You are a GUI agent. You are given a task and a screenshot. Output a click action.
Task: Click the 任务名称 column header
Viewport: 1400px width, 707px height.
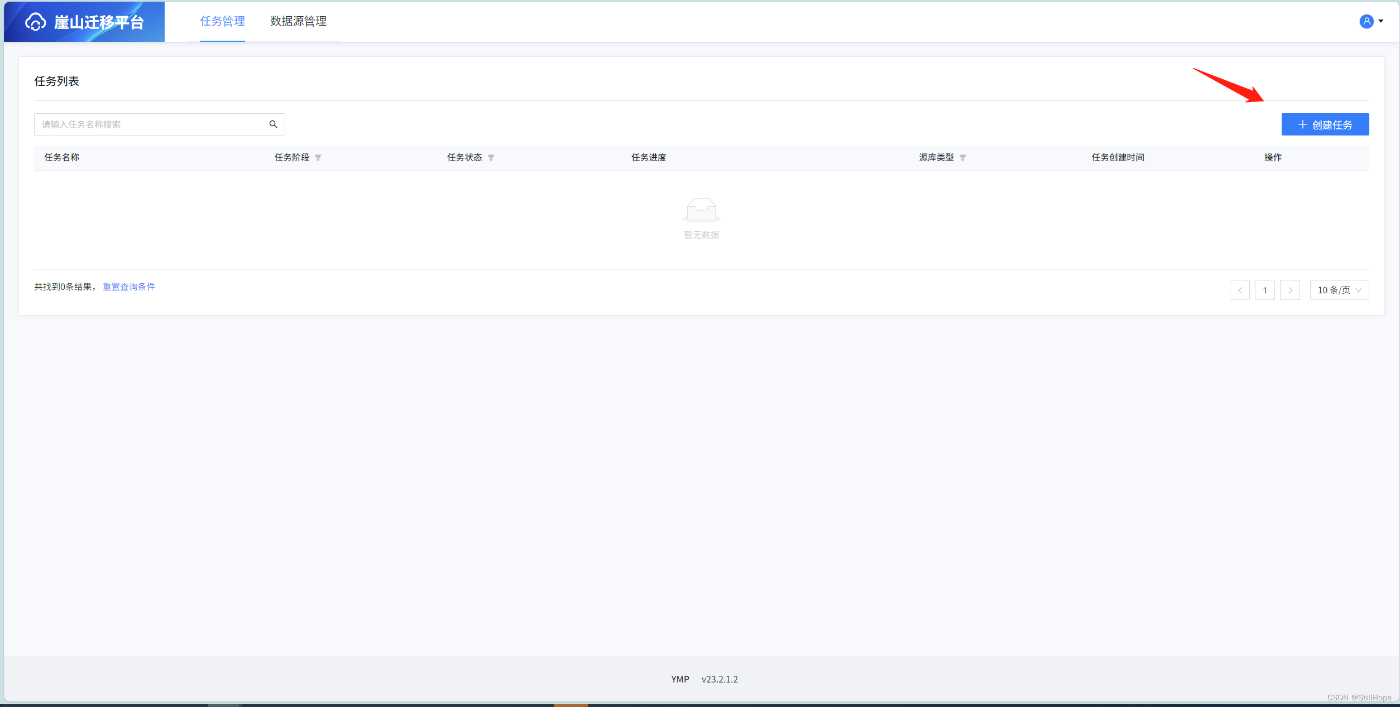[62, 158]
